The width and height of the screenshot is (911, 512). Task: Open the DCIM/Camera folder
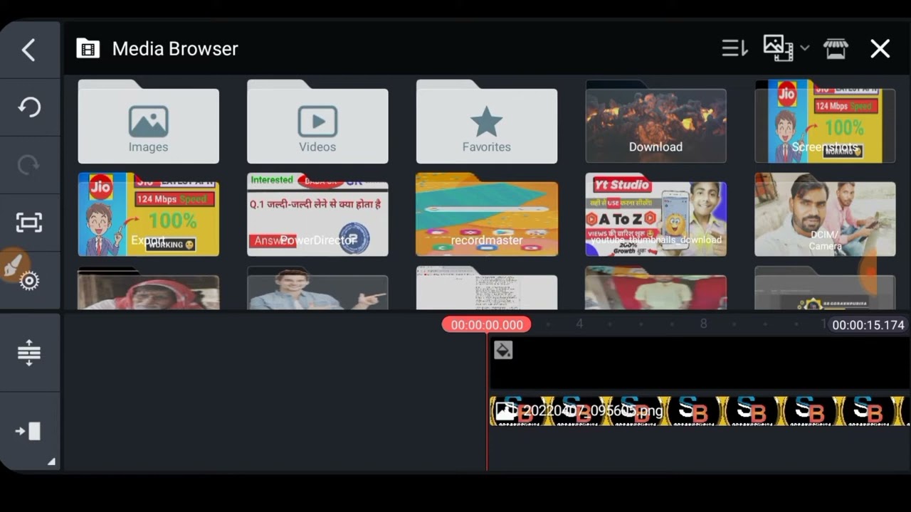click(825, 214)
